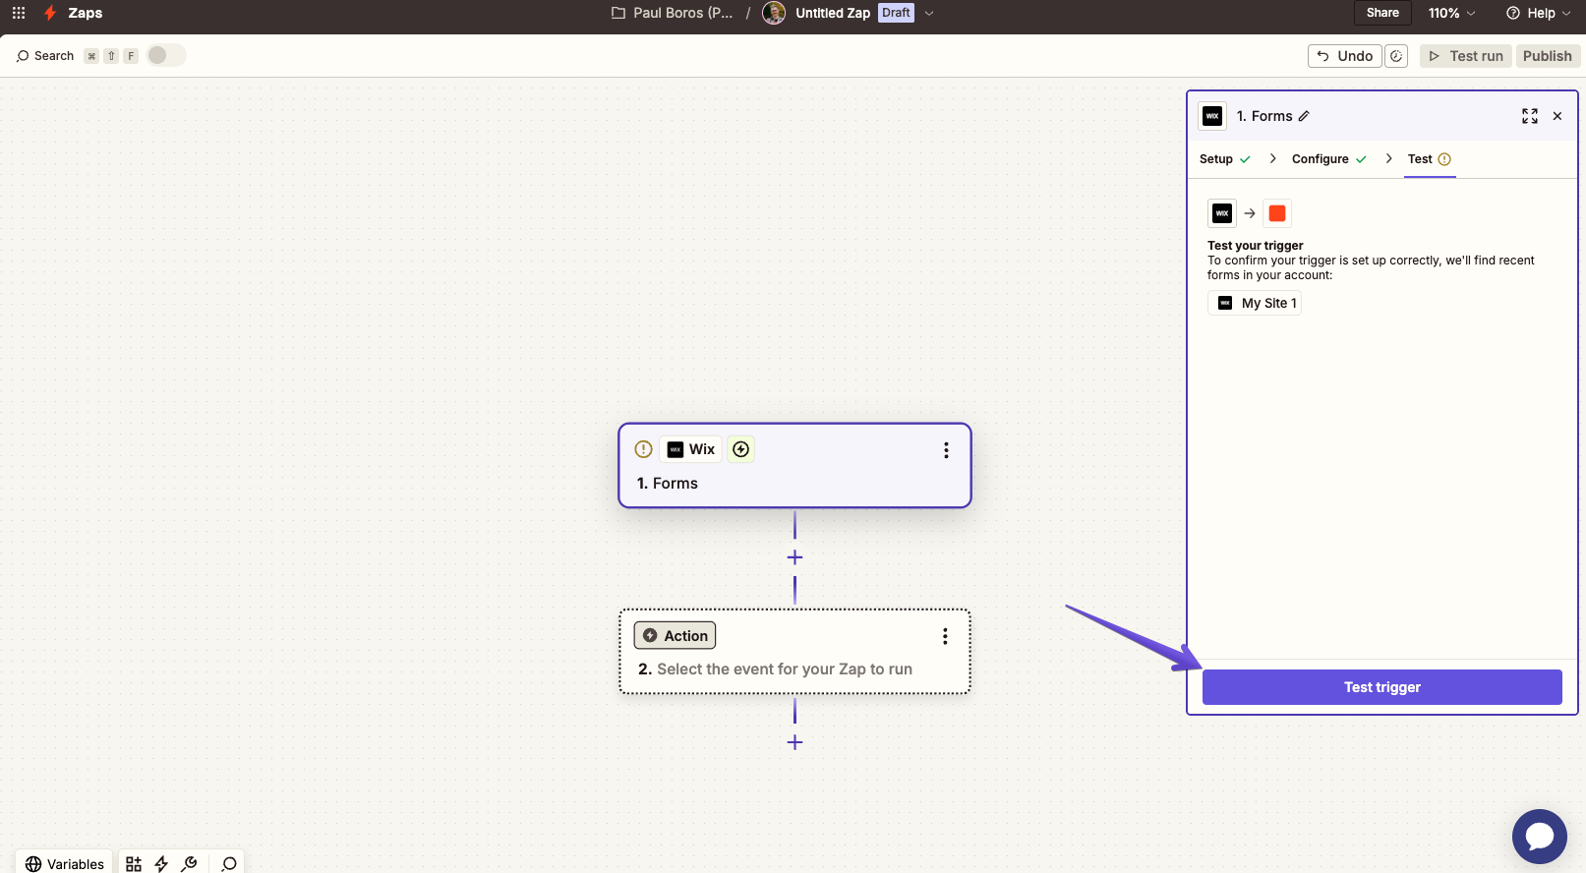Expand the zap title dropdown chevron
Screen dimensions: 1586x873
(x=929, y=13)
